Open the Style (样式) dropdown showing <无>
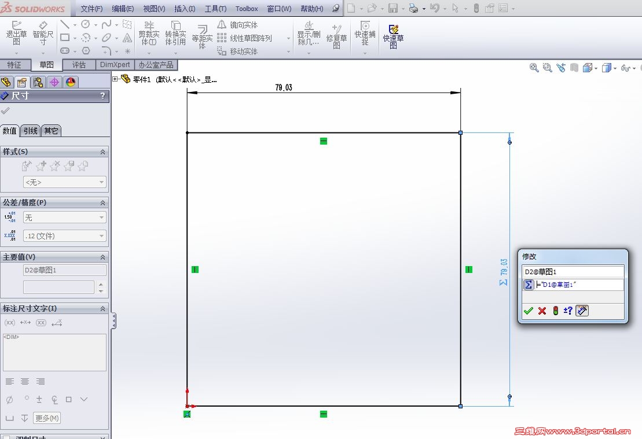Viewport: 642px width, 439px height. click(x=65, y=182)
